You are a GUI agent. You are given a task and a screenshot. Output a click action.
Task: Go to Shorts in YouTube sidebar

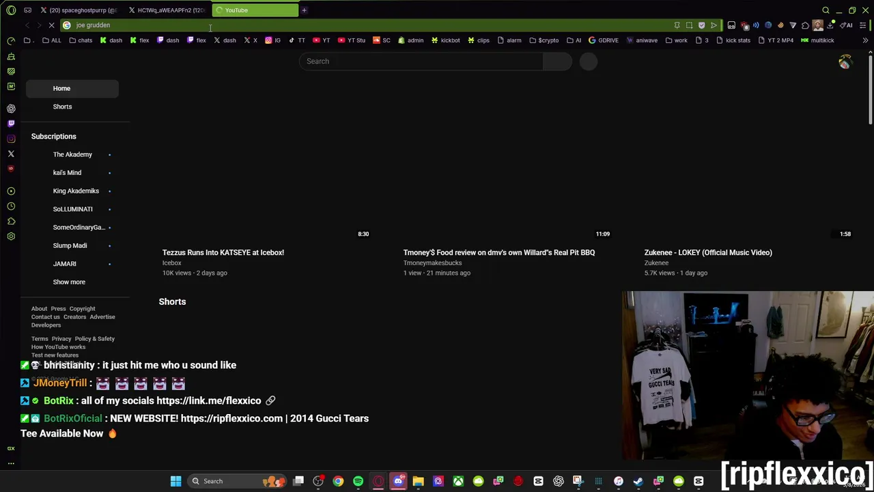[62, 107]
